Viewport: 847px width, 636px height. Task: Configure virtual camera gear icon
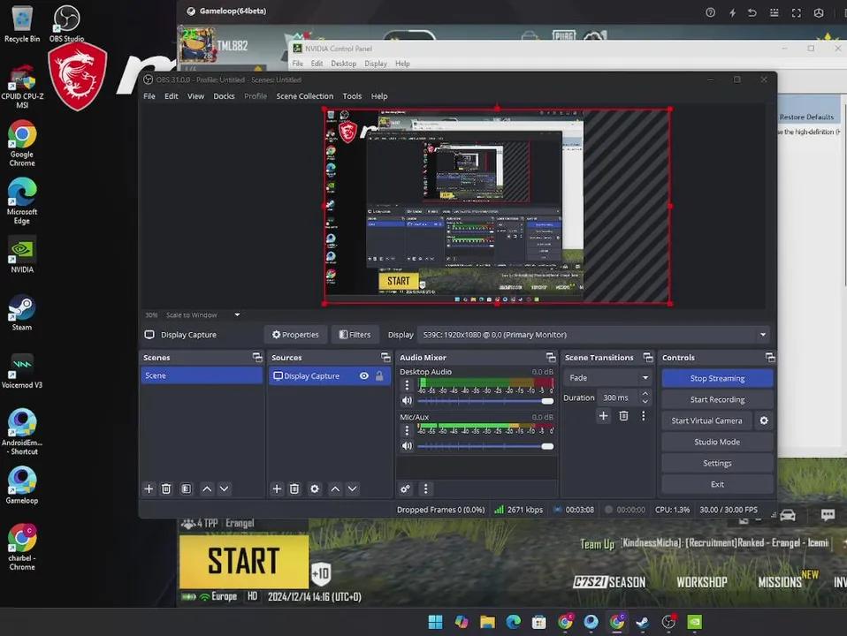(764, 420)
